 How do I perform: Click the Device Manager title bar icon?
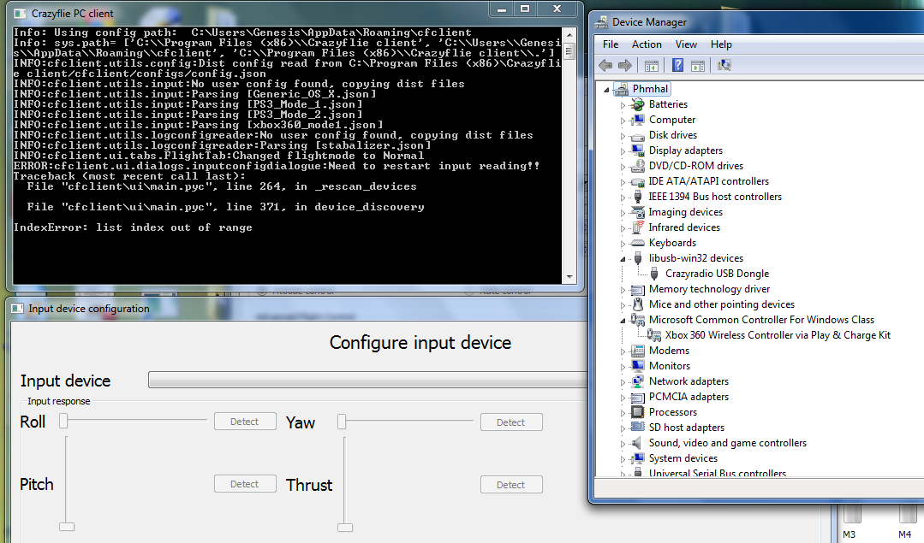click(x=601, y=22)
